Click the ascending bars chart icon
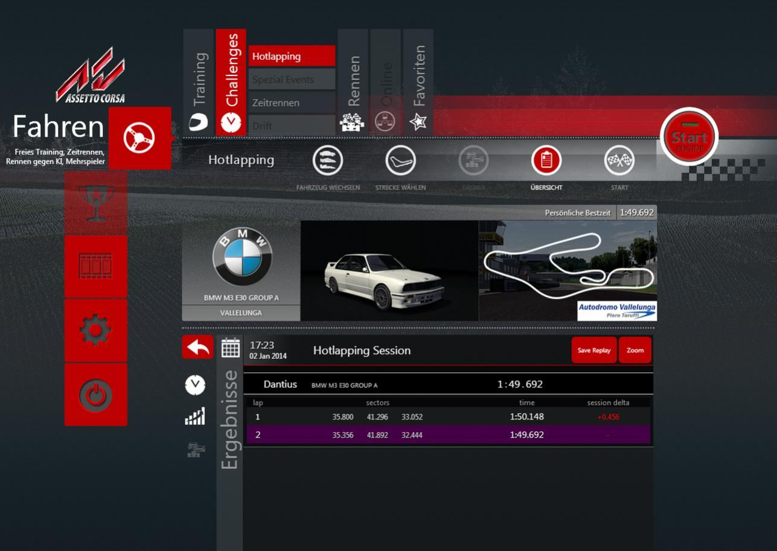Screen dimensions: 777x551 (x=195, y=416)
